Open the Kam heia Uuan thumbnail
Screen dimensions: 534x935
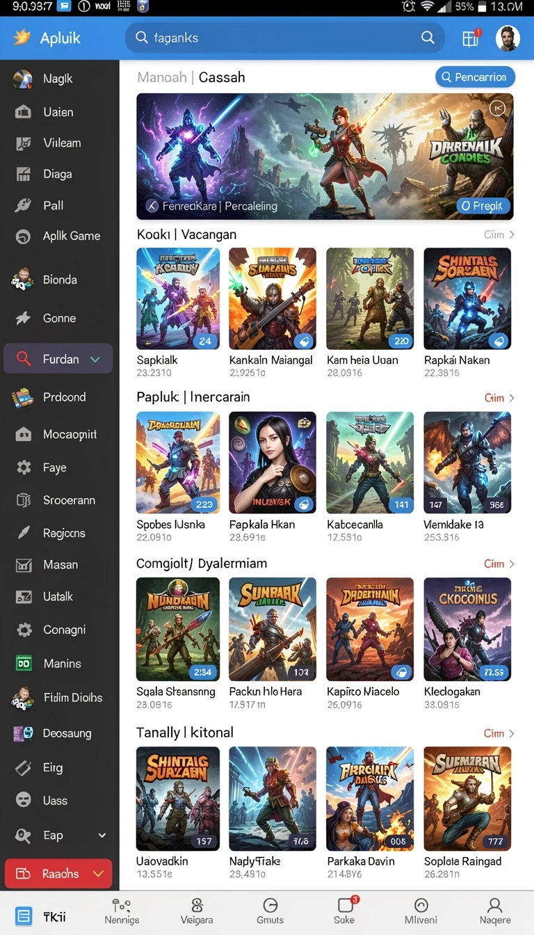370,299
